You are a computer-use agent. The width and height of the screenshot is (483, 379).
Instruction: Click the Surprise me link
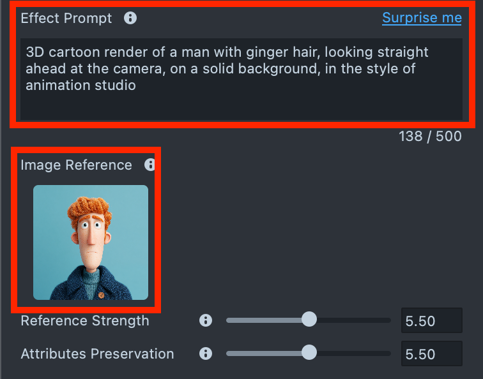tap(422, 18)
